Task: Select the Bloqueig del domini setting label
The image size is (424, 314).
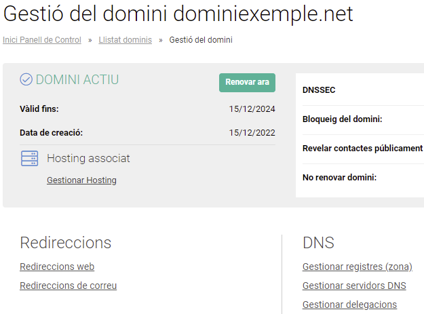Action: coord(342,119)
